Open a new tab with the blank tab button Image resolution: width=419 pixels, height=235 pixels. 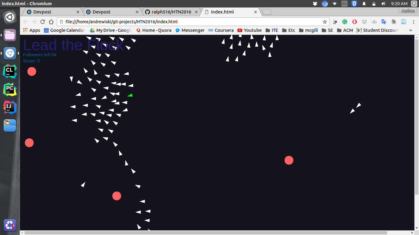click(267, 12)
